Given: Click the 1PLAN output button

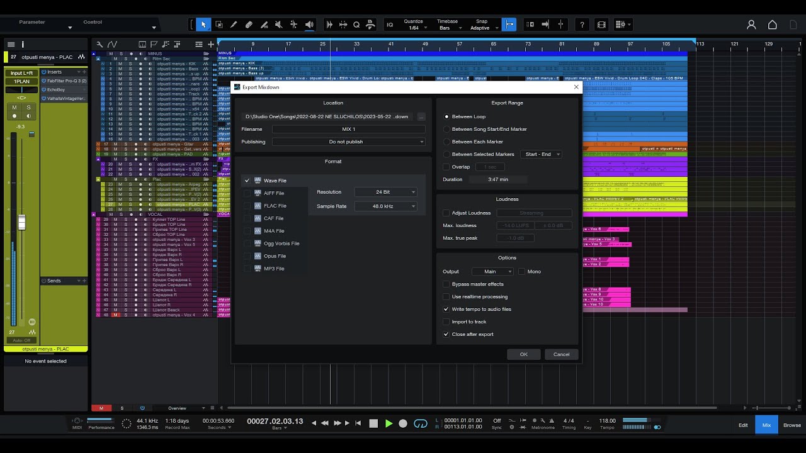Looking at the screenshot, I should click(x=21, y=81).
